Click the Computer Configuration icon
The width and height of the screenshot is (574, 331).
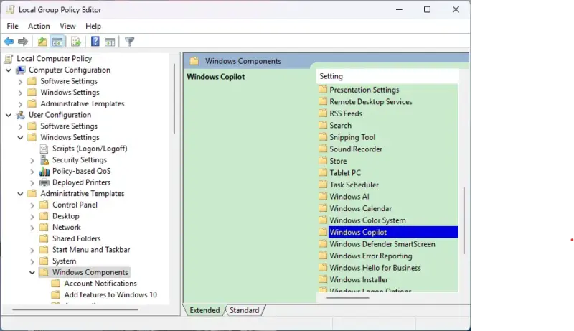[21, 70]
